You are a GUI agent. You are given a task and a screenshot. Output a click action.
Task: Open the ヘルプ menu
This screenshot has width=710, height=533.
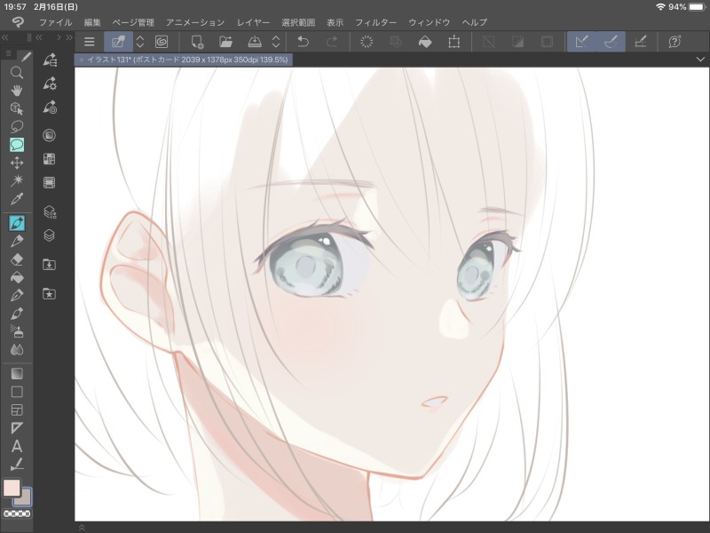(x=475, y=22)
